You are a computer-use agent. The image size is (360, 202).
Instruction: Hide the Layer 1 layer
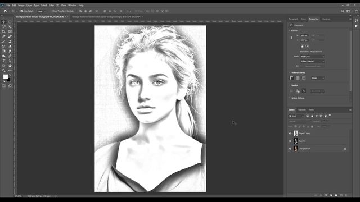click(290, 141)
